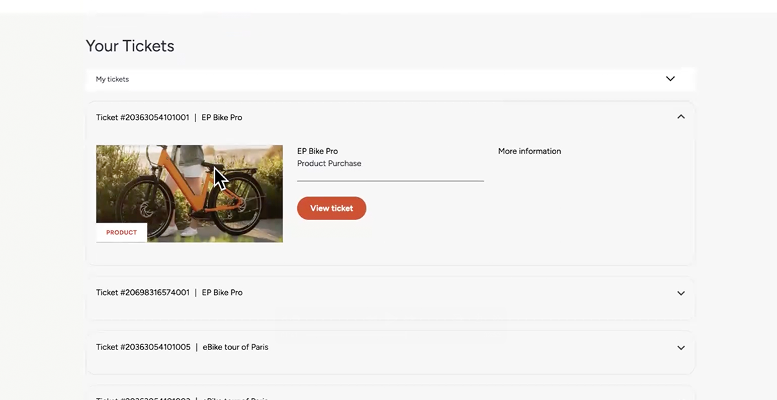
Task: Click EP Bike Pro title above Product Purchase
Action: click(x=317, y=151)
